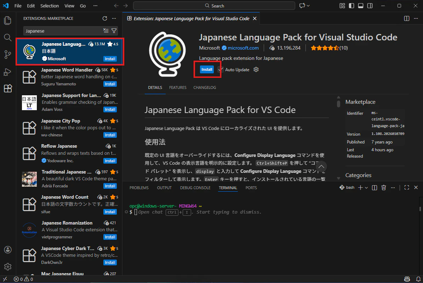Install Reflow Japanese extension

click(110, 161)
